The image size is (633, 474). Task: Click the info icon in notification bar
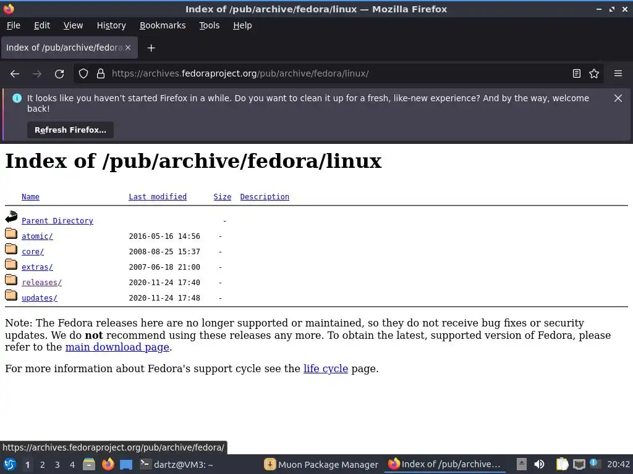tap(17, 98)
